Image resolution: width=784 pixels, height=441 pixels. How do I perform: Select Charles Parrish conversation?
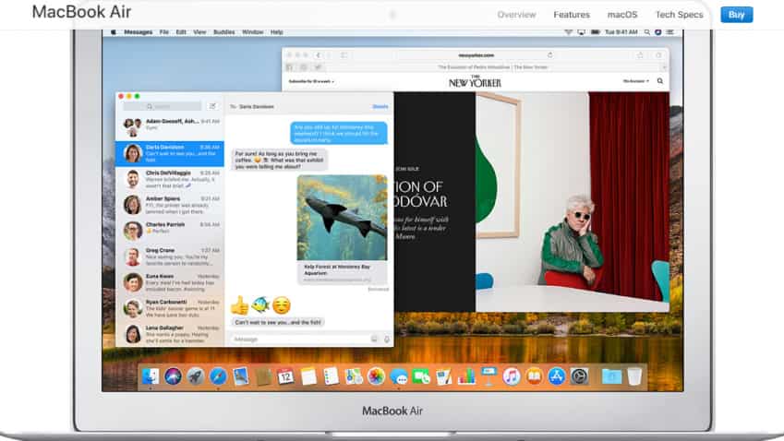pos(170,231)
